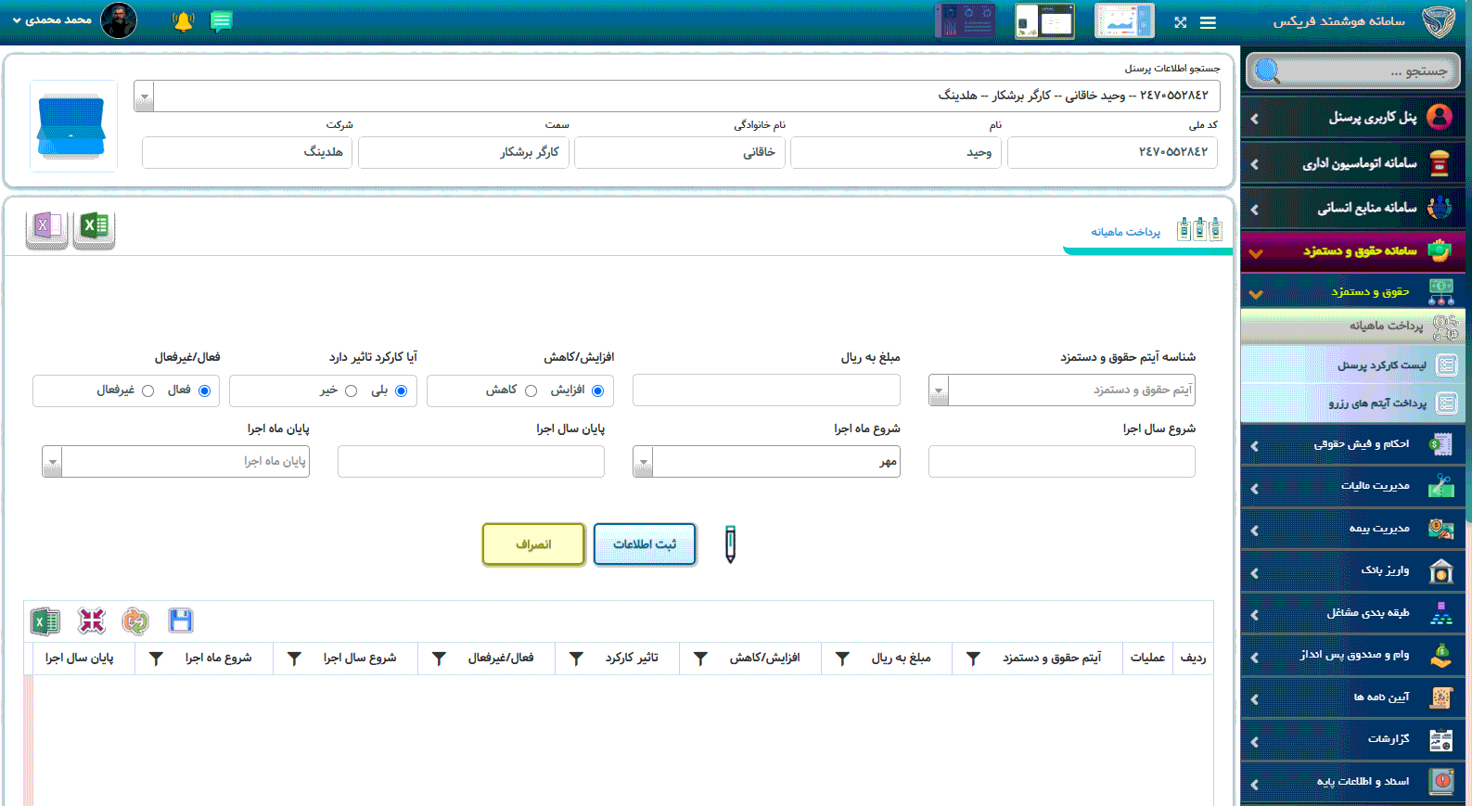Click the pencil edit icon beside buttons

pos(730,544)
